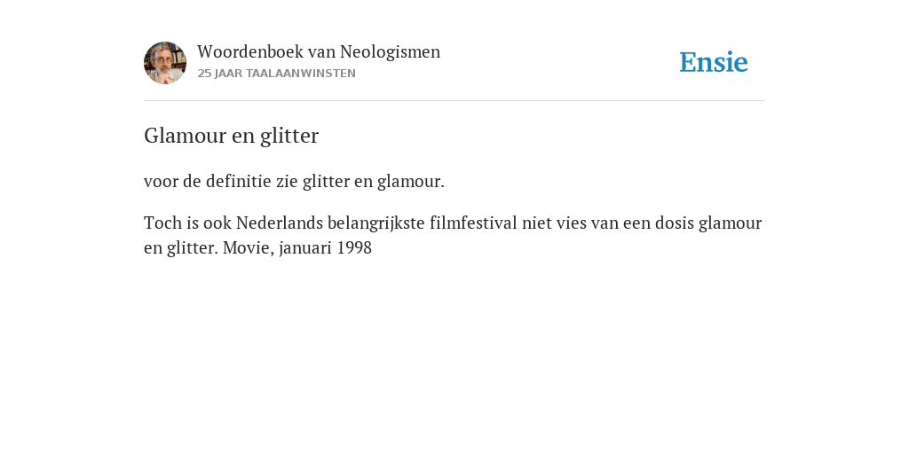Viewport: 909px width, 454px height.
Task: Click the word 'Nederlands' in the quote
Action: [279, 223]
